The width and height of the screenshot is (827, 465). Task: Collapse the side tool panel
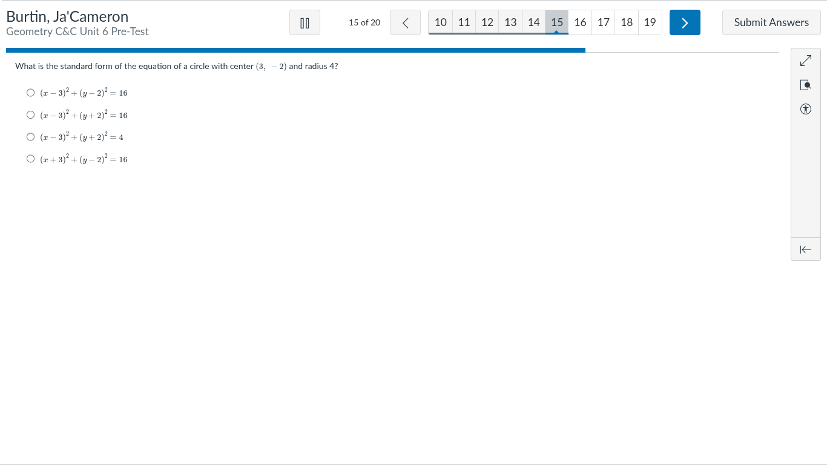tap(805, 249)
